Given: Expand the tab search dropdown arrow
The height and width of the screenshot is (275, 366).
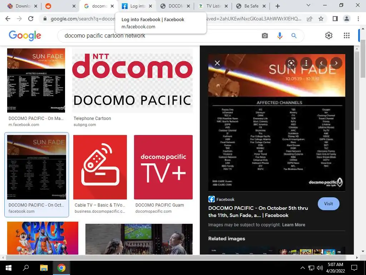Looking at the screenshot, I should tap(308, 5).
